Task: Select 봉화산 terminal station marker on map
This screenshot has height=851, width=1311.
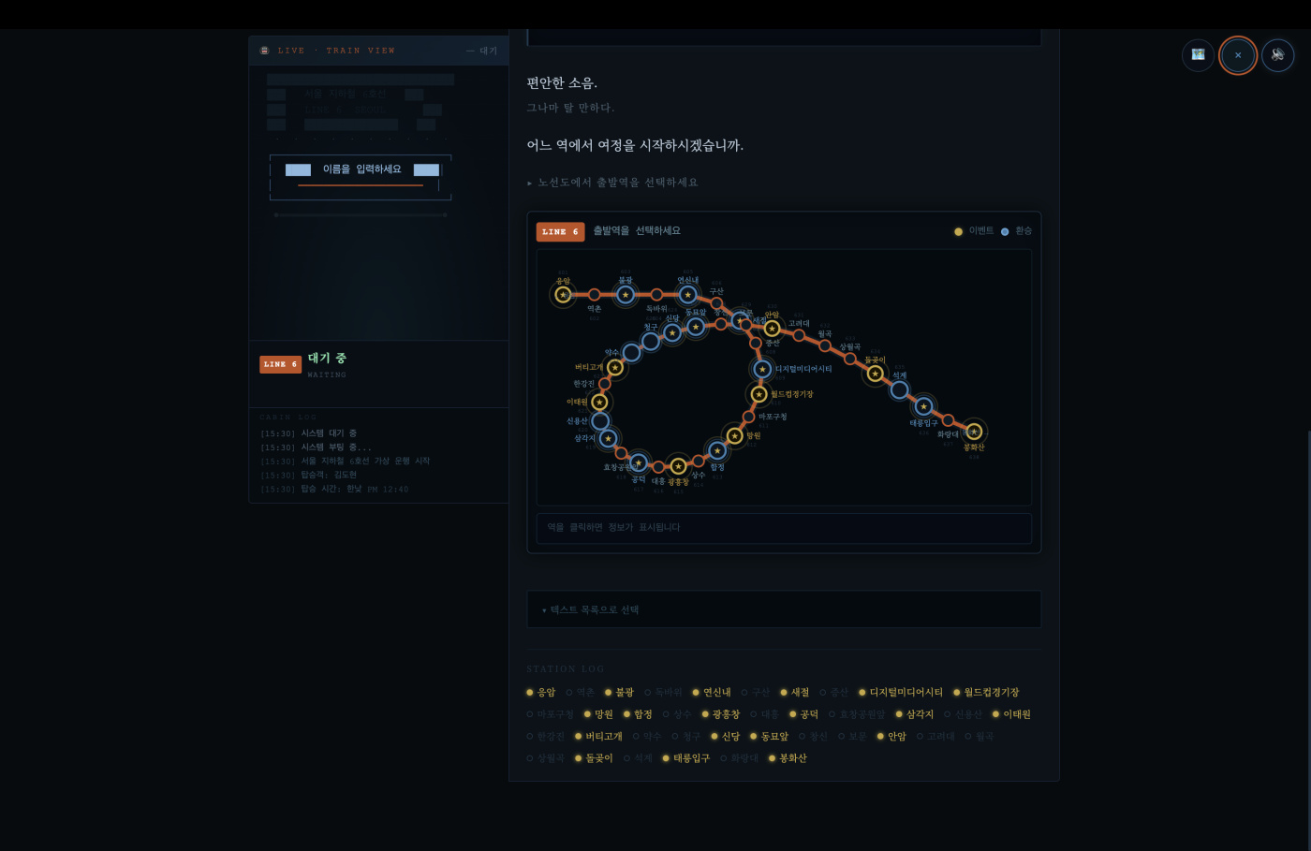Action: tap(974, 432)
